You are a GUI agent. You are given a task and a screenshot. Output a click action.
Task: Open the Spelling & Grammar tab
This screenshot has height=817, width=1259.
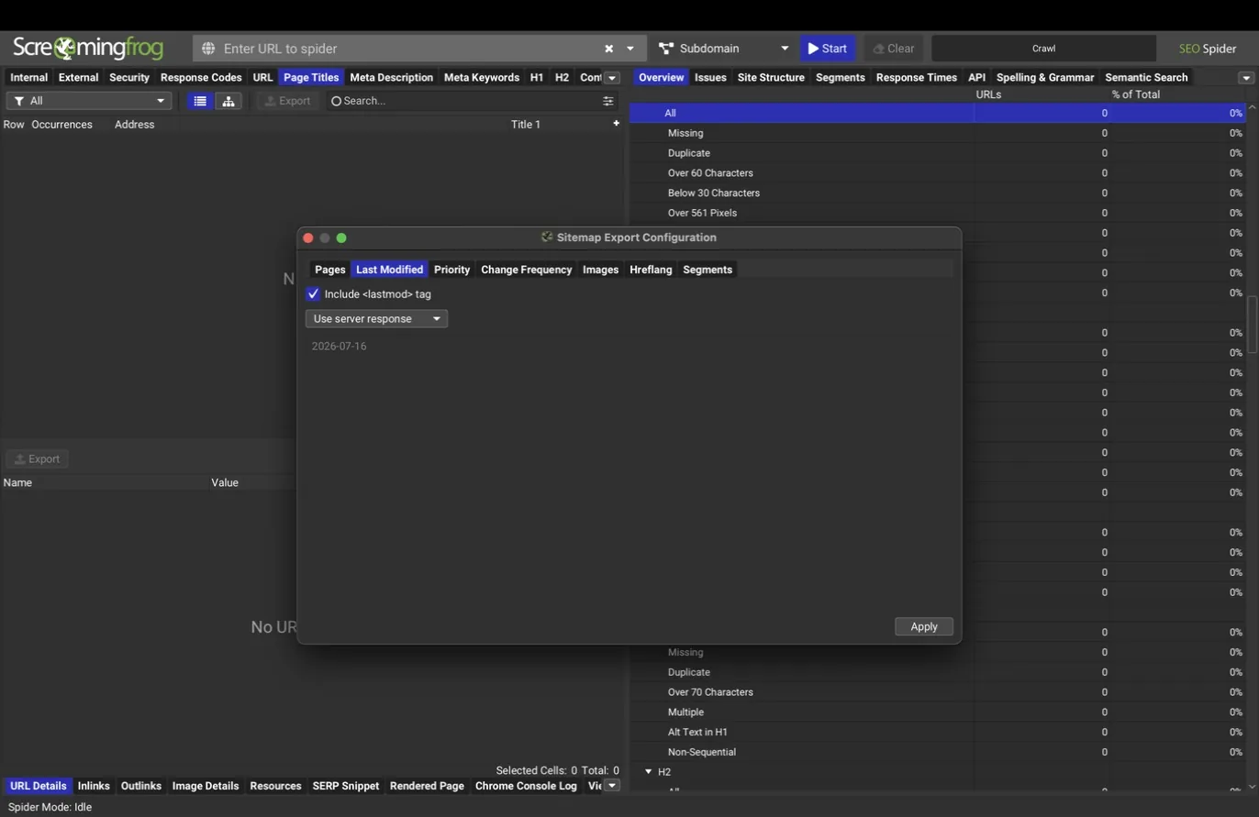(x=1045, y=78)
